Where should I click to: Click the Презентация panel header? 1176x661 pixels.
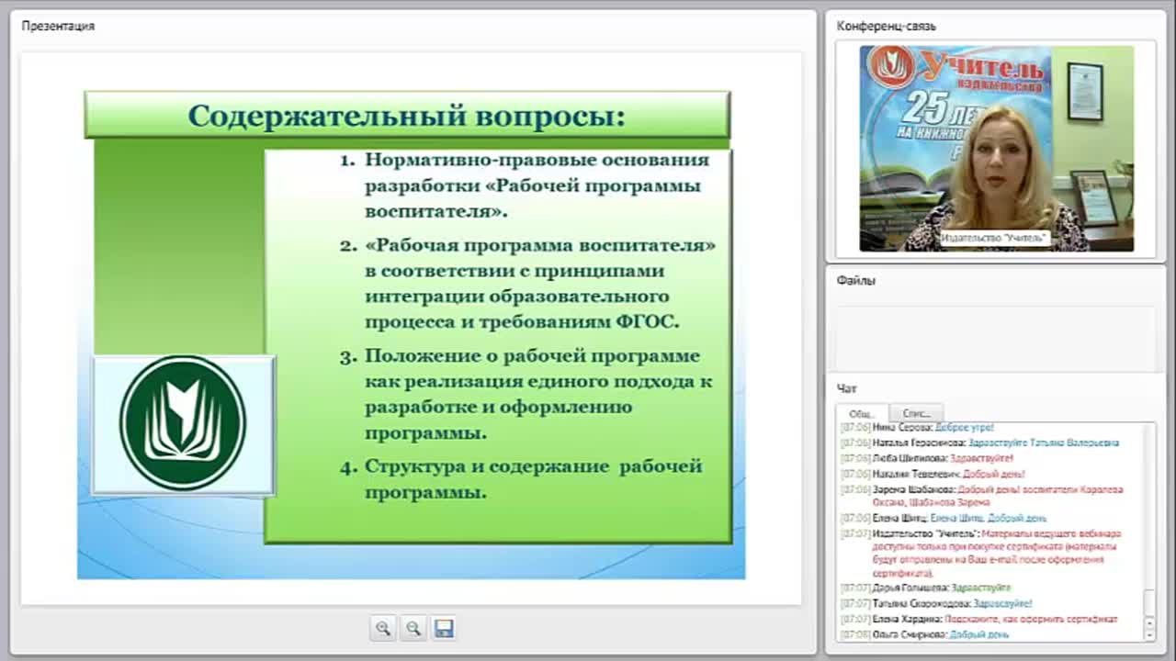tap(58, 26)
